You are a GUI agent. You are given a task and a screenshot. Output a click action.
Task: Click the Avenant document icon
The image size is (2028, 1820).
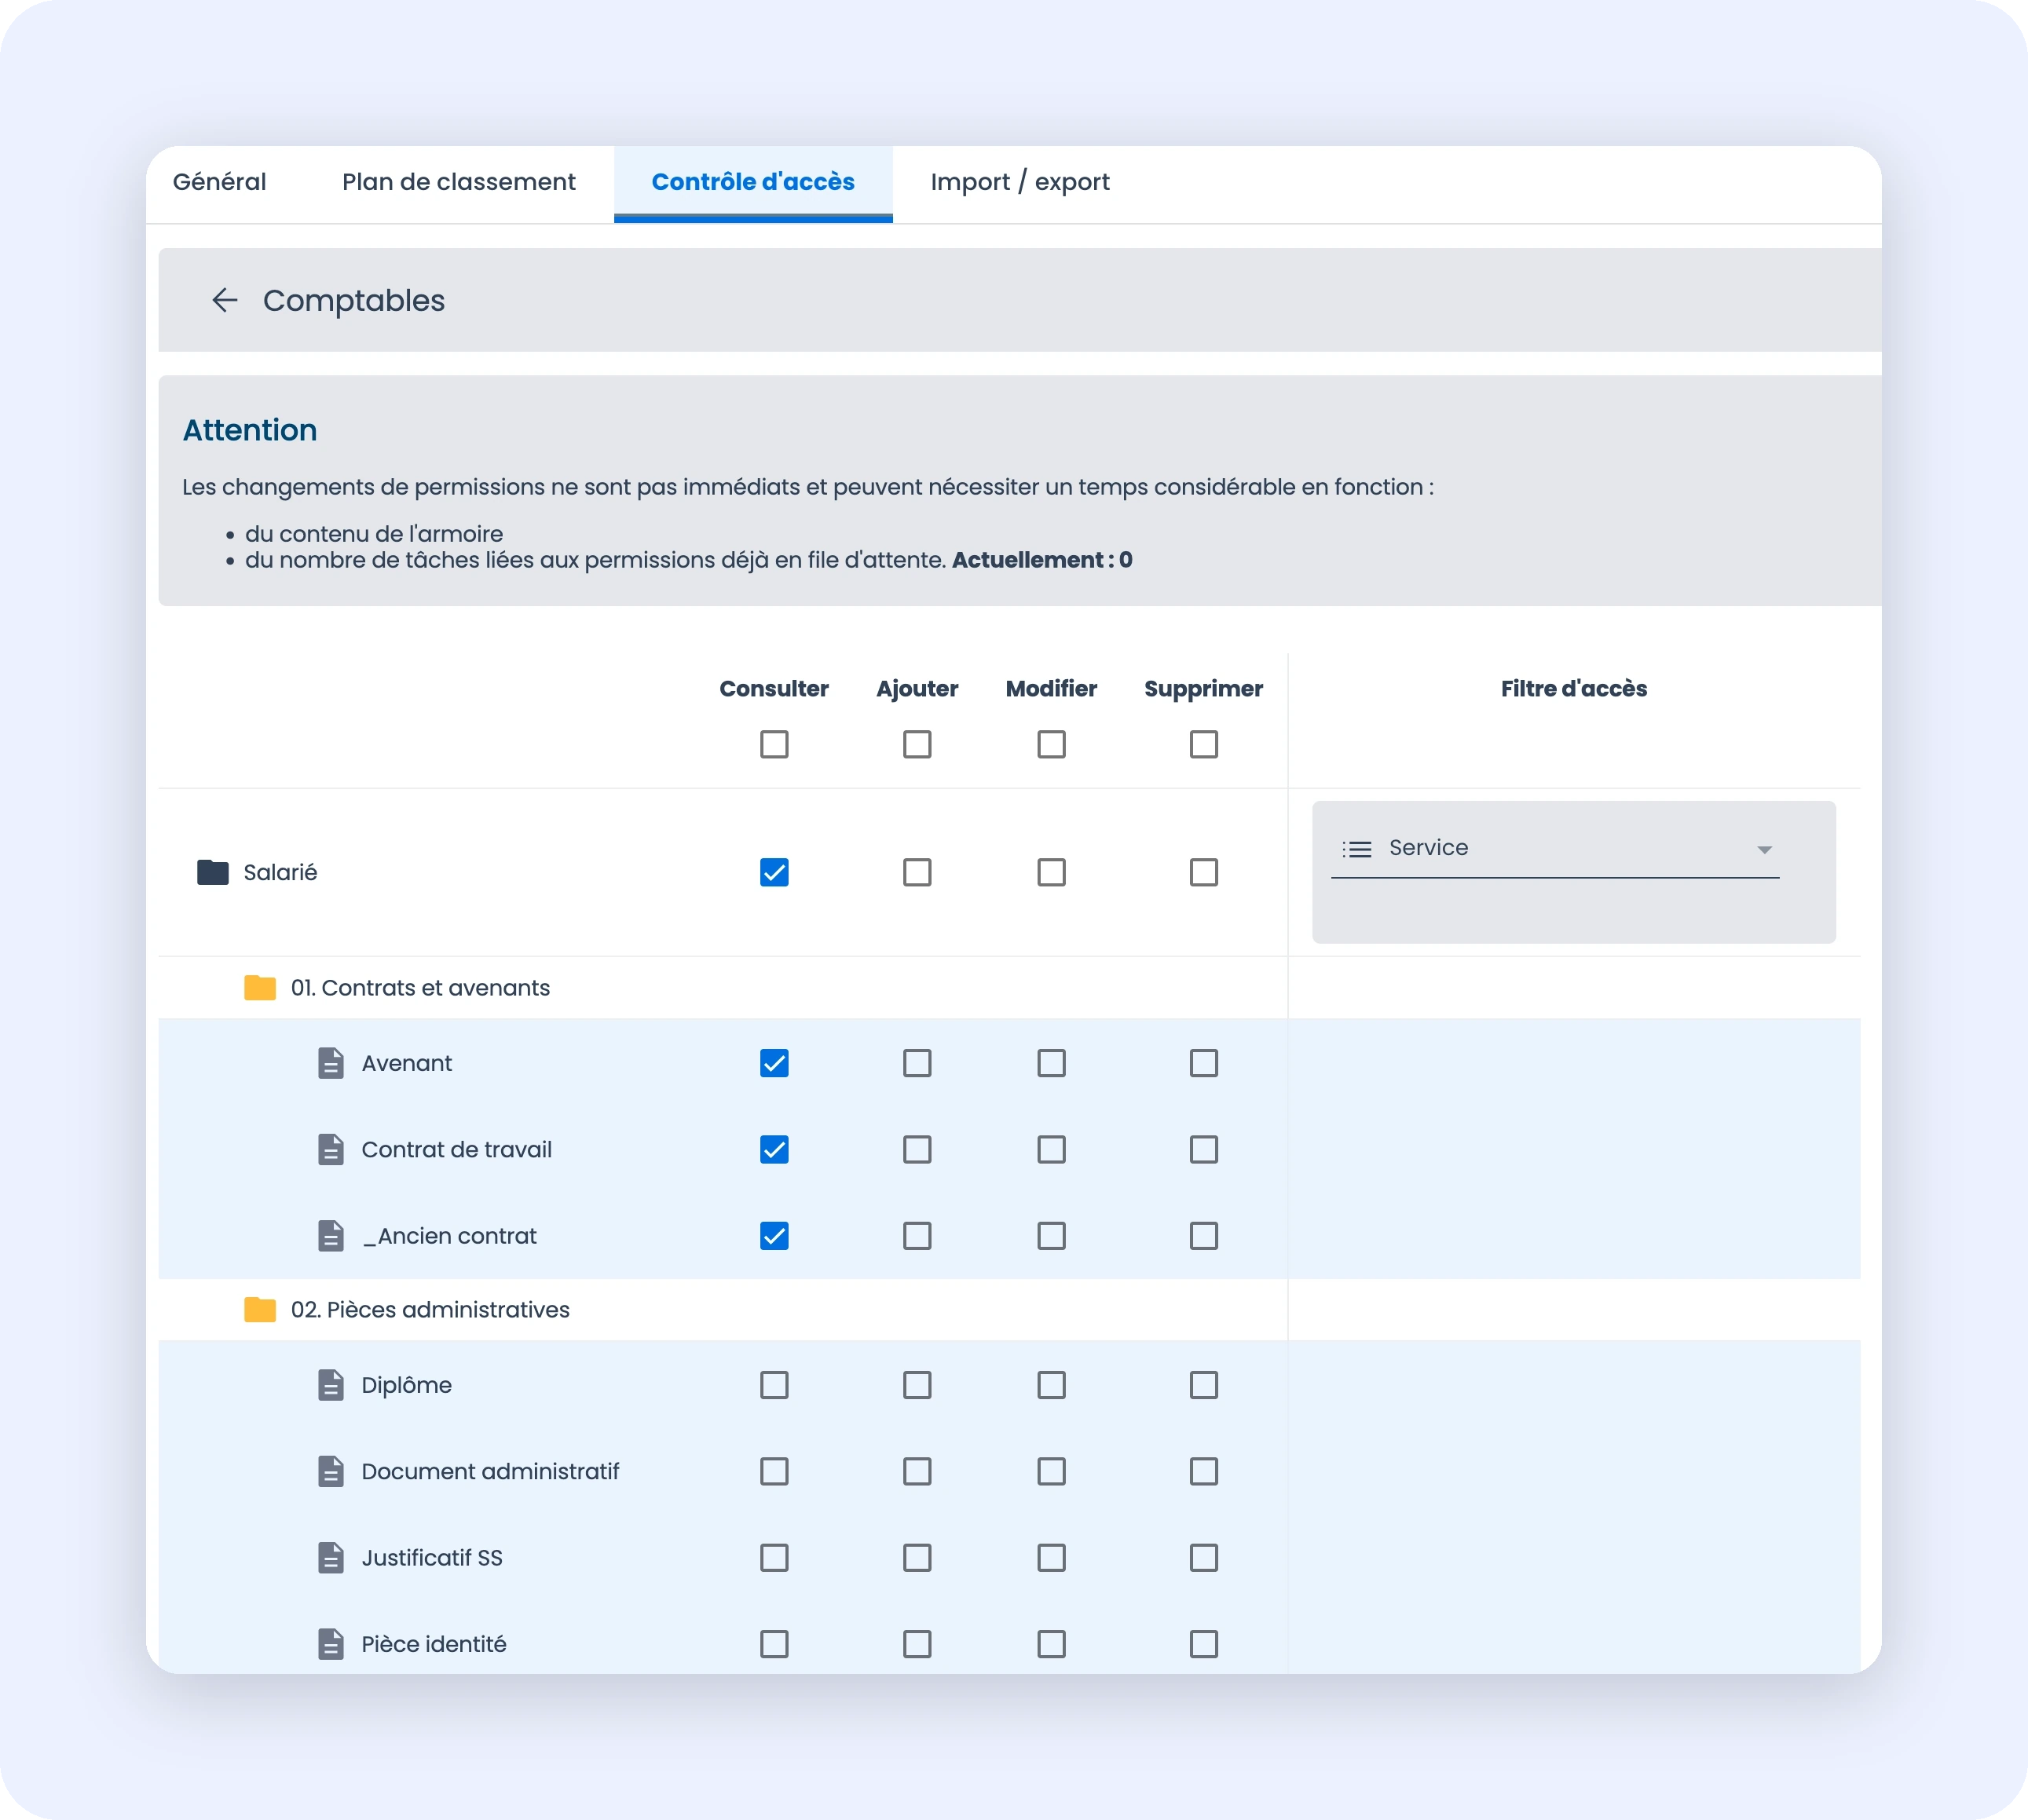[330, 1063]
